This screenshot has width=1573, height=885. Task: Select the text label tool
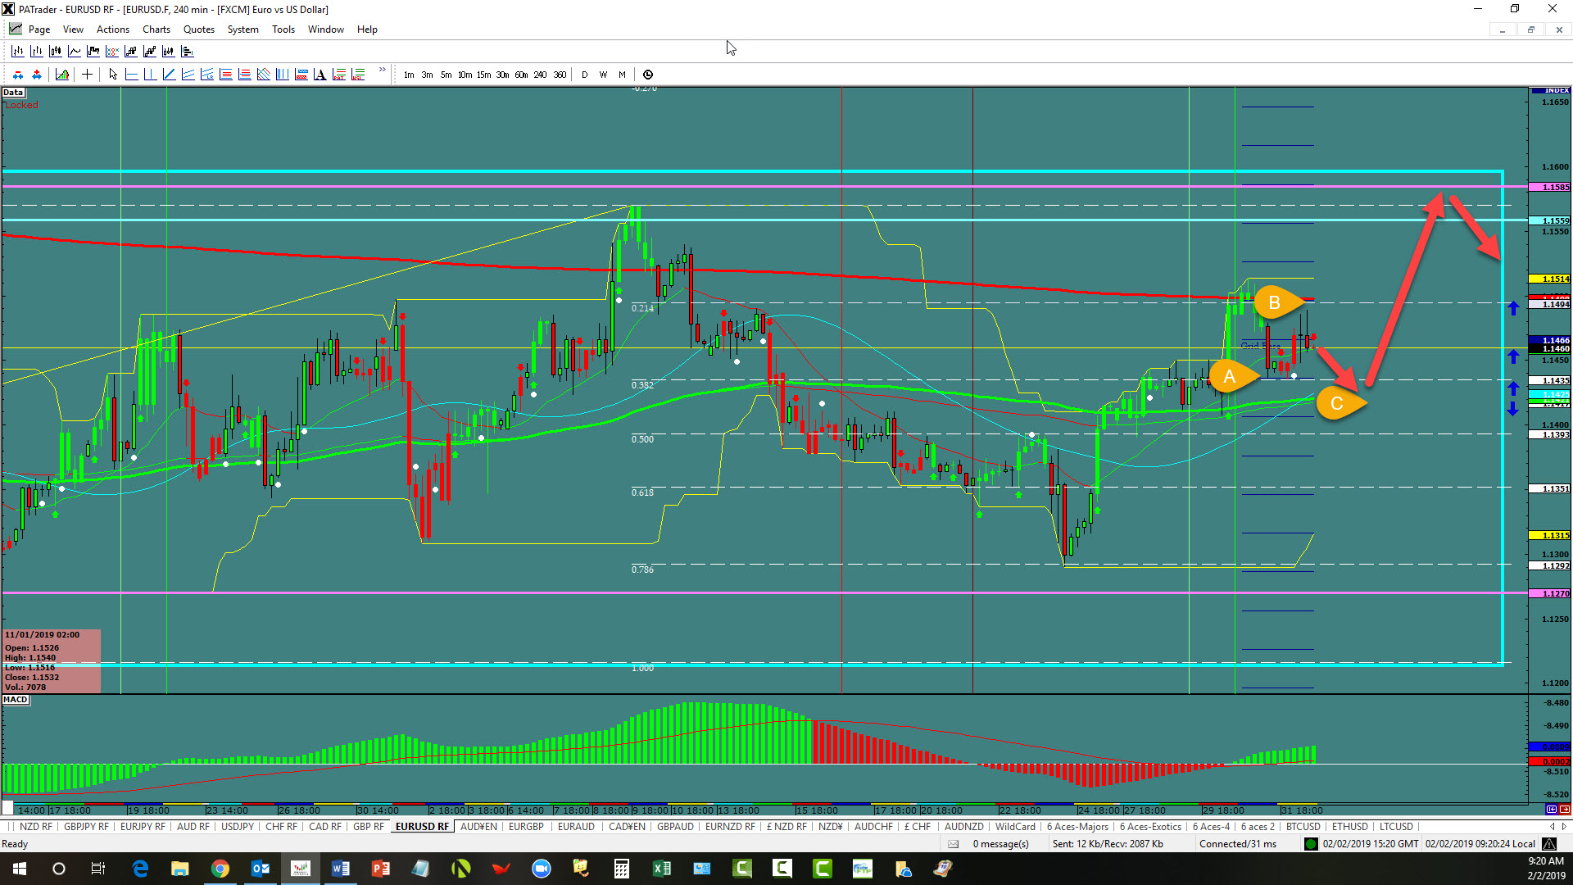coord(320,75)
